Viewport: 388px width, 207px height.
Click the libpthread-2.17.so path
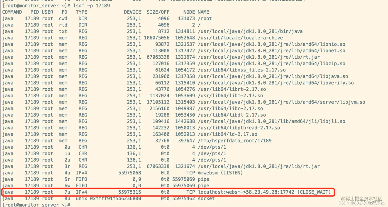click(239, 128)
